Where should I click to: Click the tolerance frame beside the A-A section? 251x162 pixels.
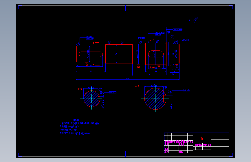(x=186, y=90)
